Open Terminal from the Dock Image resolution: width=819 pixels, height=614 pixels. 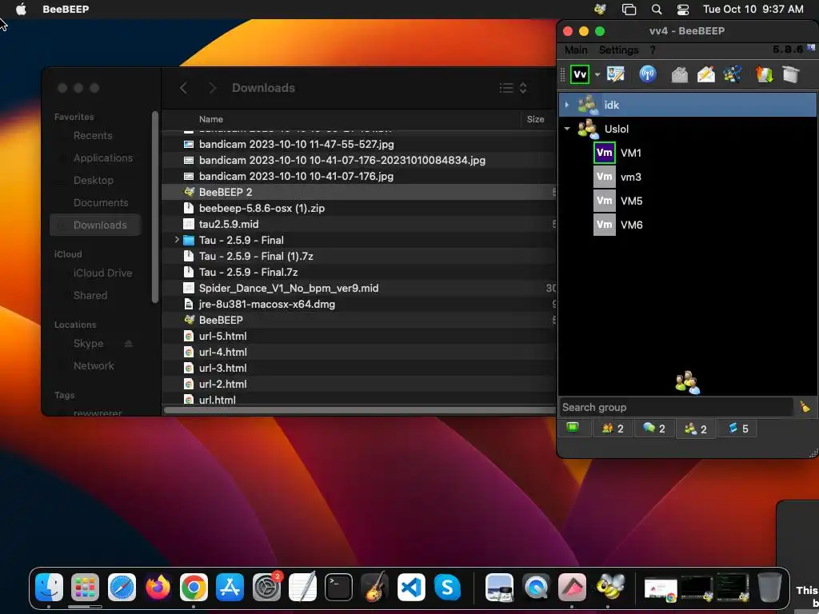pos(338,588)
